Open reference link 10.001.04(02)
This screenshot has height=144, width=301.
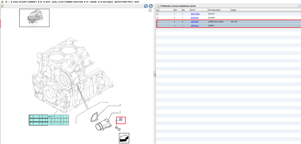49,120
